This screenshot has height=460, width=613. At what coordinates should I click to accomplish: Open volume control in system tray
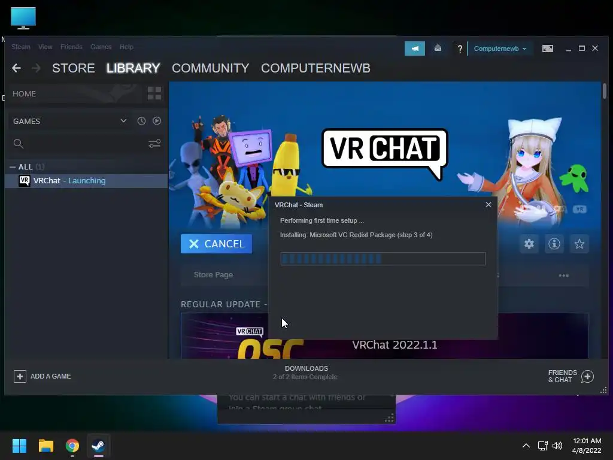tap(557, 446)
